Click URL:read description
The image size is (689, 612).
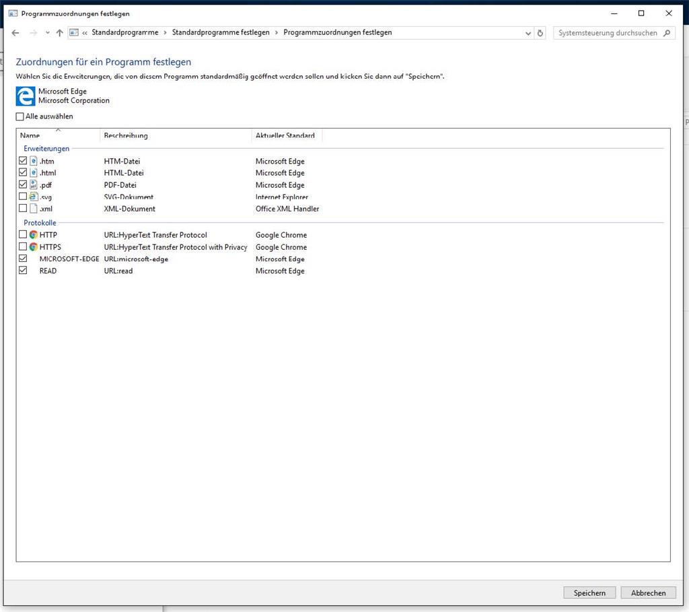pos(118,271)
